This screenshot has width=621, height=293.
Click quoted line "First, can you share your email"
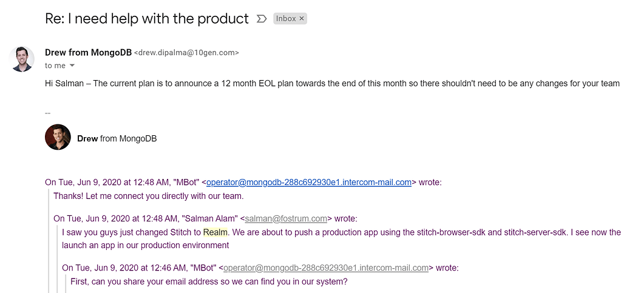coord(209,281)
